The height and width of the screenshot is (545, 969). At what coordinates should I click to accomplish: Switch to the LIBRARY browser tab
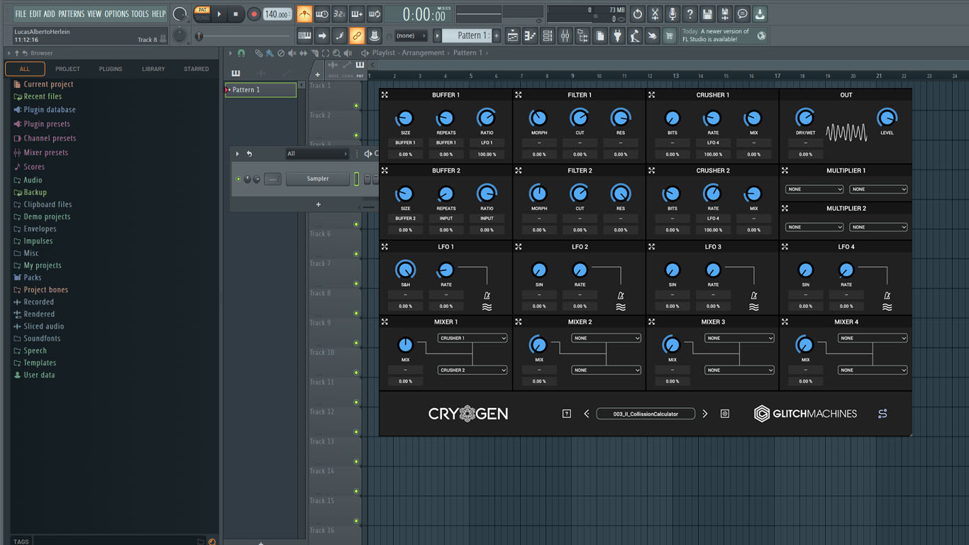pos(153,69)
